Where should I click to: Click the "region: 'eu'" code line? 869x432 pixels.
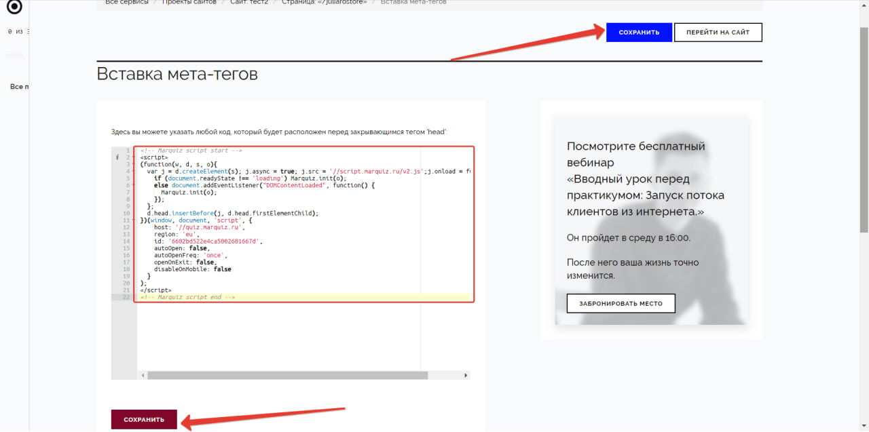pyautogui.click(x=177, y=234)
